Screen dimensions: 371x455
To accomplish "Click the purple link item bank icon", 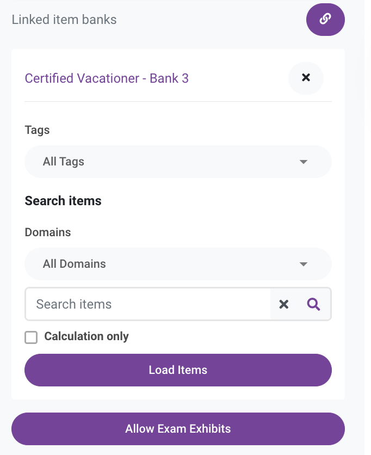I will point(325,20).
